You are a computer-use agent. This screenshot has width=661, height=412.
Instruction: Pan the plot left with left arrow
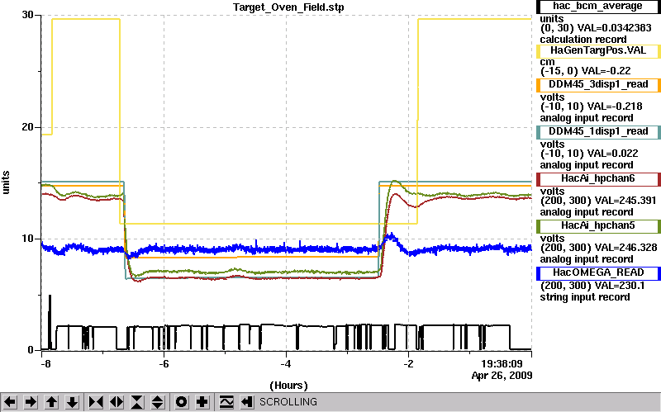click(10, 402)
